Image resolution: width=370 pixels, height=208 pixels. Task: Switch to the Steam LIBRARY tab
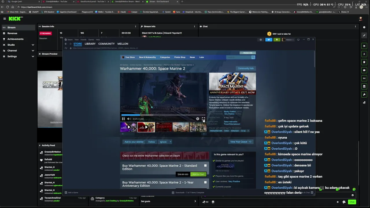90,44
